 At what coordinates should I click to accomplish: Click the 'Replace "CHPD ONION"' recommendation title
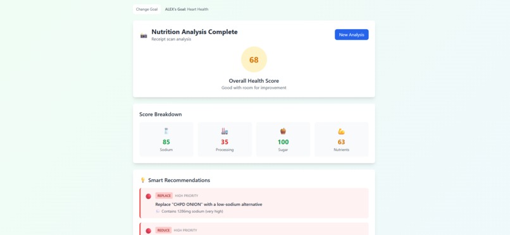tap(209, 205)
